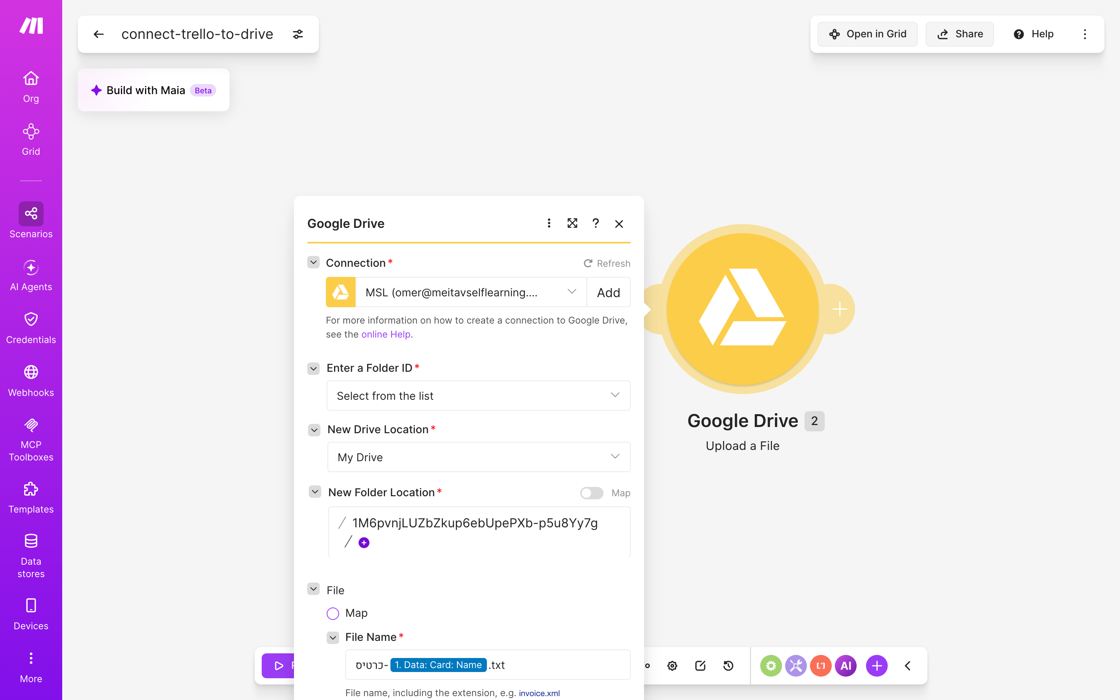This screenshot has width=1120, height=700.
Task: Open the Google Drive panel three-dot menu
Action: click(549, 224)
